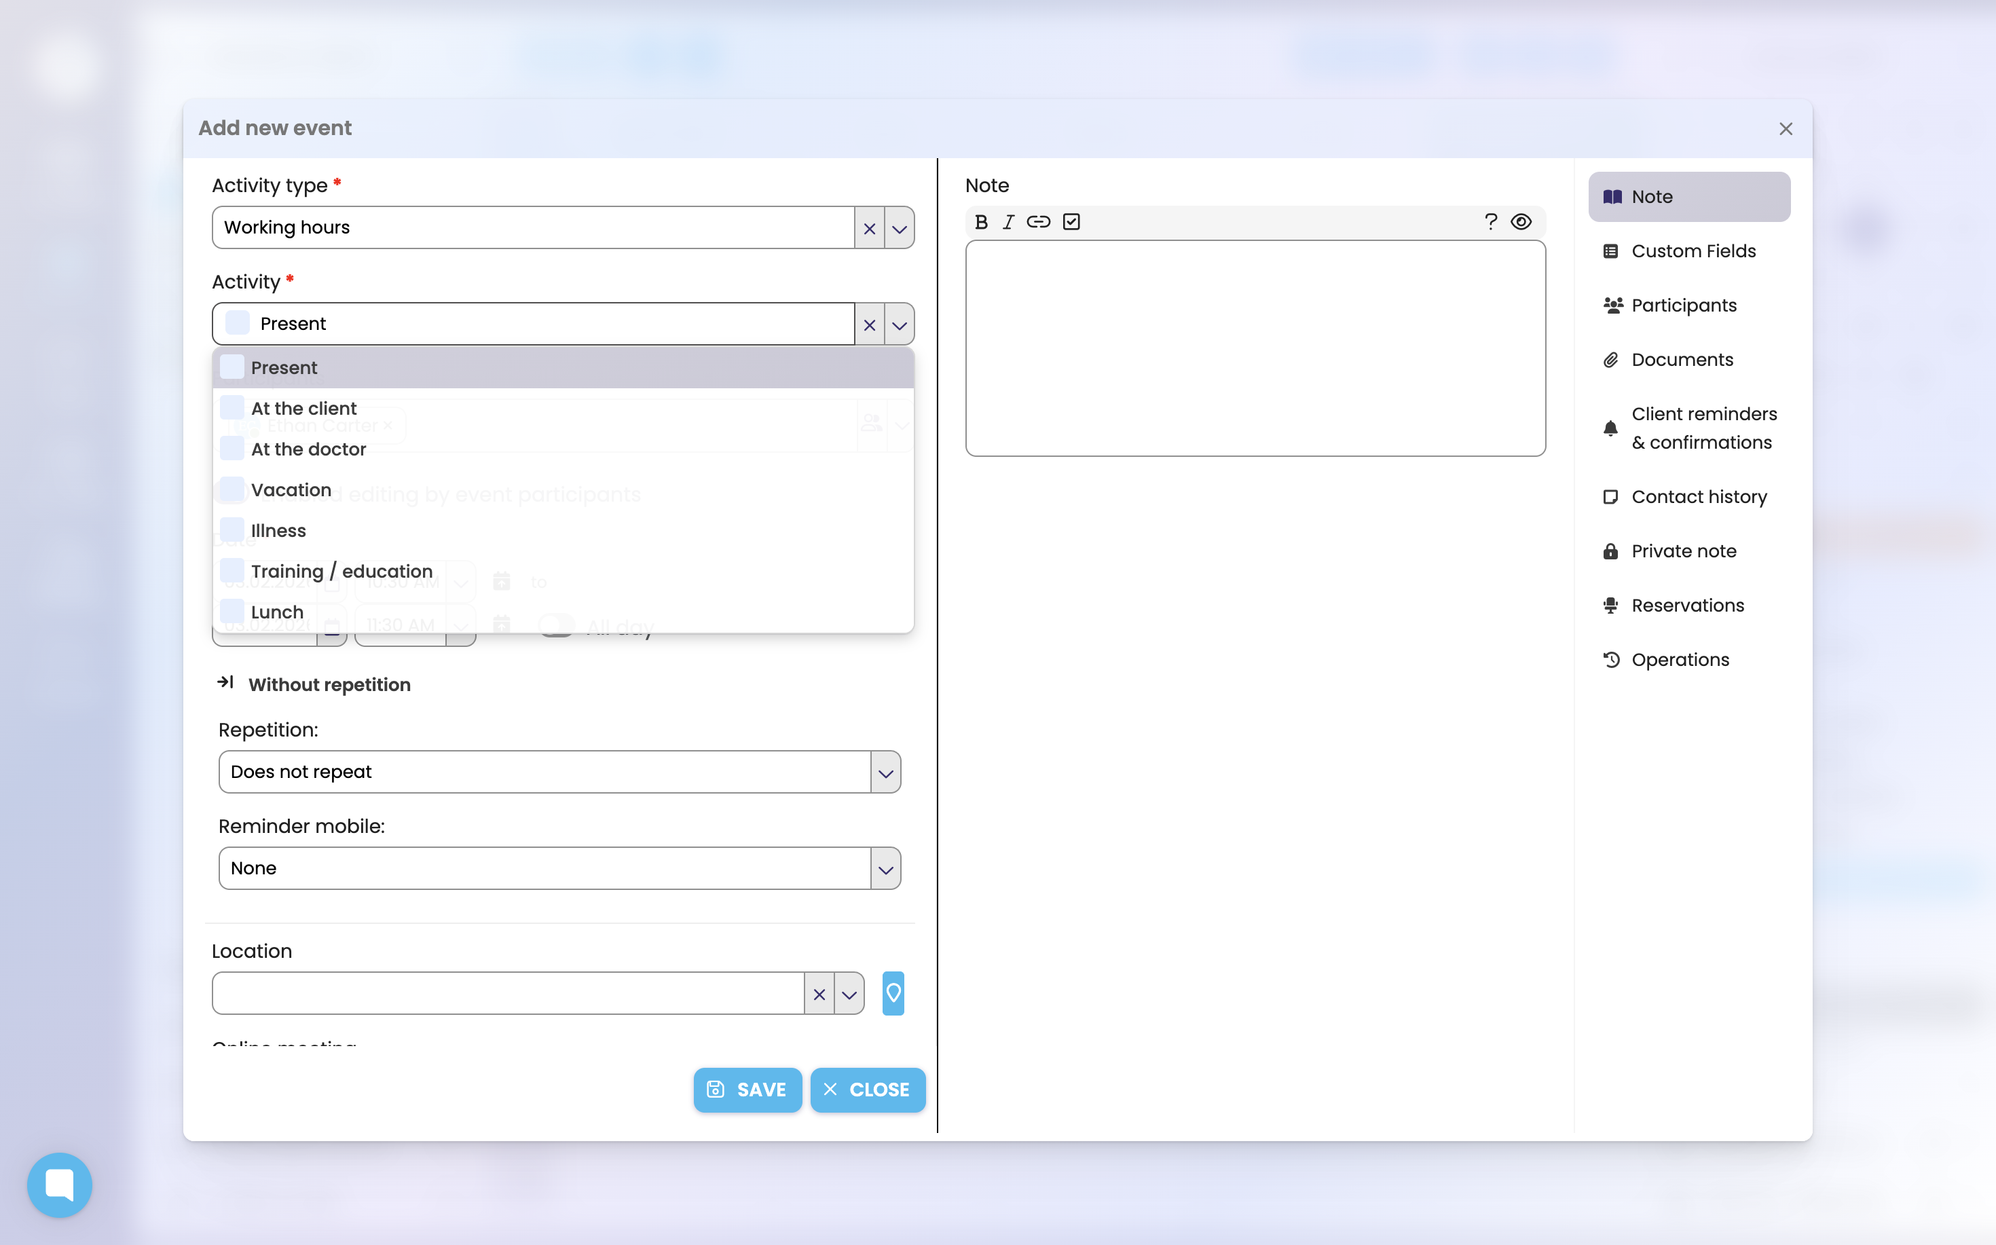Click the location map pin button
The image size is (1996, 1245).
[893, 994]
